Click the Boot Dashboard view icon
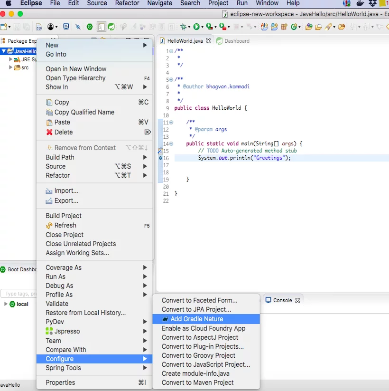This screenshot has width=389, height=391. point(3,269)
